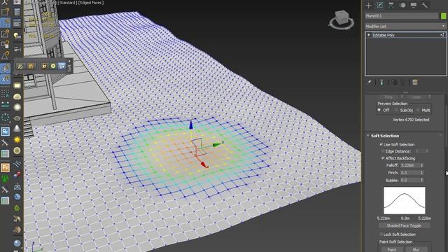Click the Pinch value field

pyautogui.click(x=409, y=173)
